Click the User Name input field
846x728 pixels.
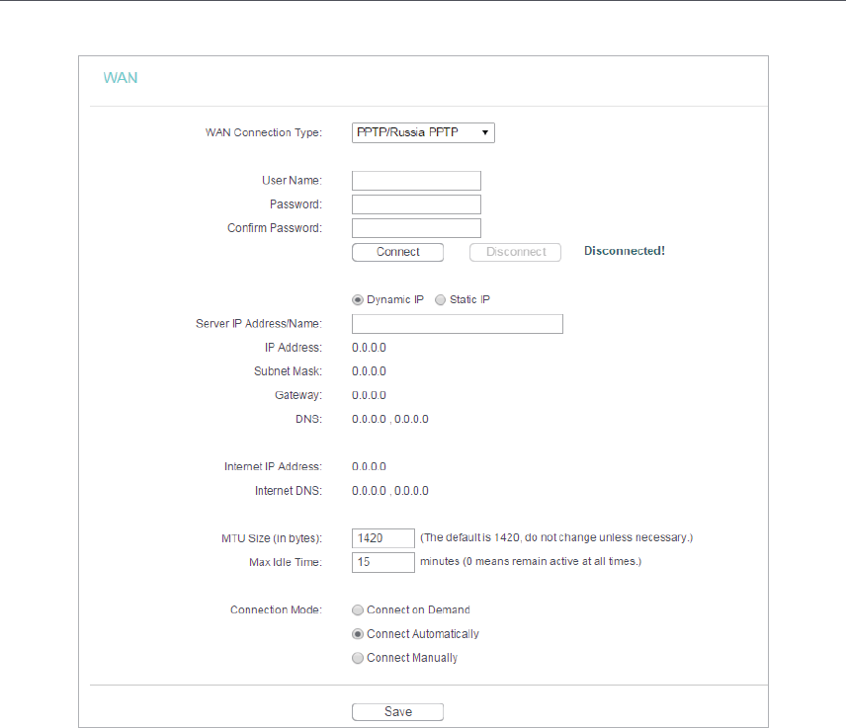pyautogui.click(x=416, y=181)
